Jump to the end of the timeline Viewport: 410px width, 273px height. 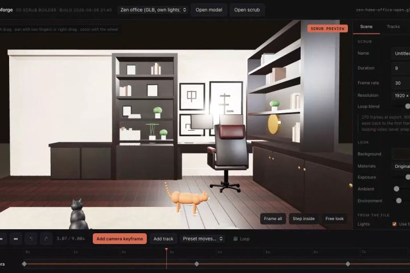click(16, 239)
